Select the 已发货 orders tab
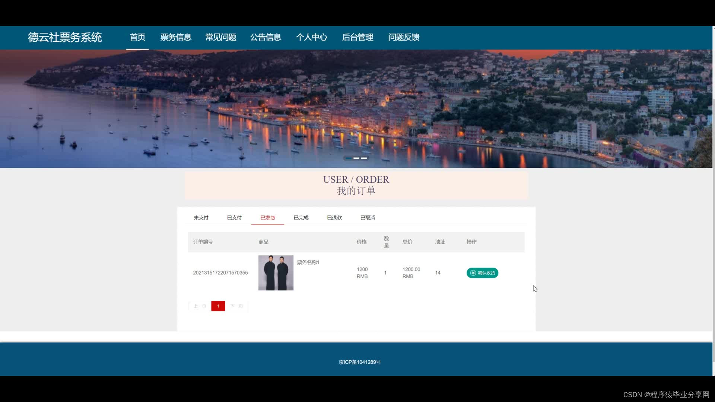715x402 pixels. click(x=267, y=218)
